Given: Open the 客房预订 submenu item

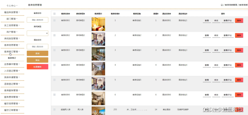Looking at the screenshot, I should coord(12,58).
